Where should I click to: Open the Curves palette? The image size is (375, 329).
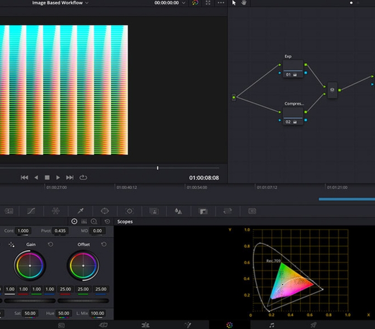tap(31, 211)
